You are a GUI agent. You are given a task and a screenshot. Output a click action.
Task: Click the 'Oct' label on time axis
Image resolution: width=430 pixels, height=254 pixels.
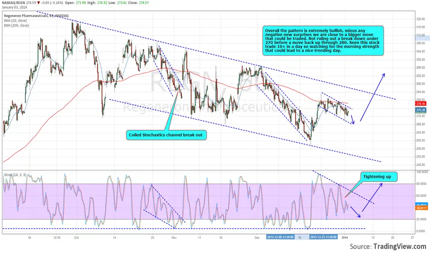(76, 237)
